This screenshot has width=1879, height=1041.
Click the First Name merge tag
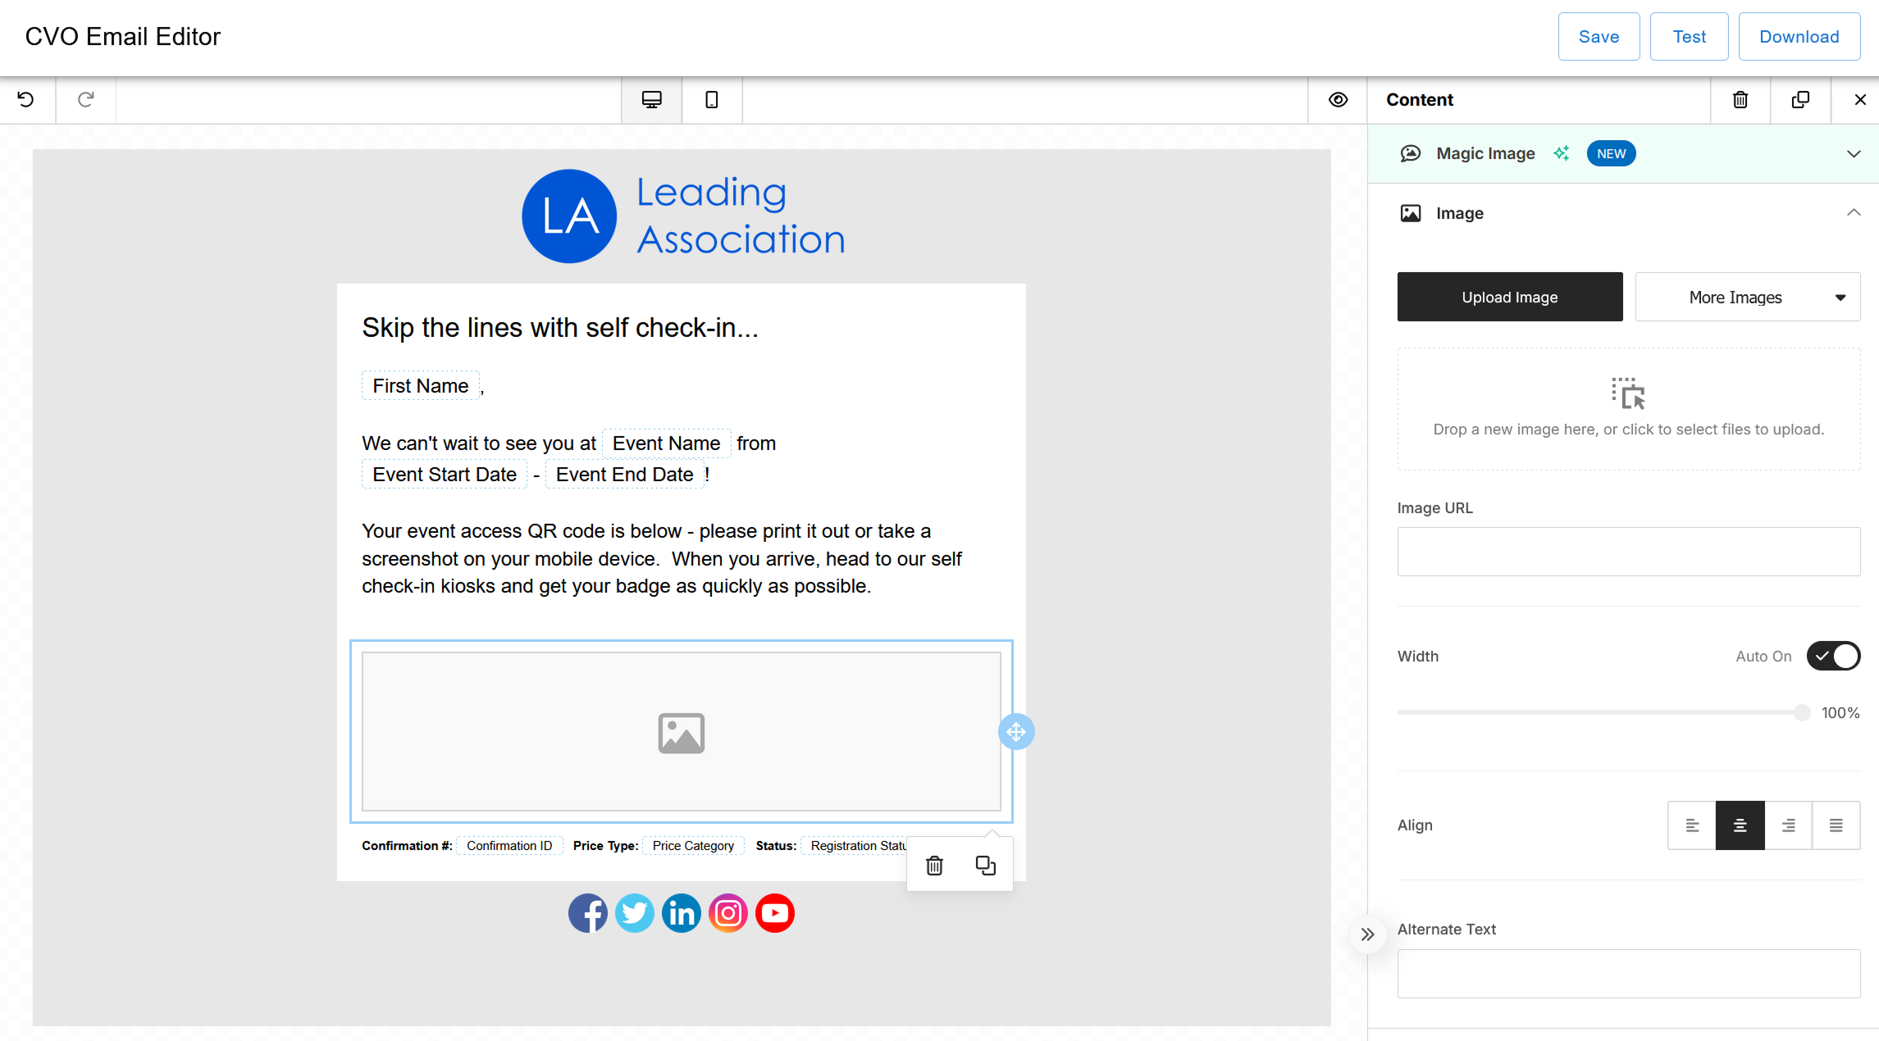pos(421,386)
